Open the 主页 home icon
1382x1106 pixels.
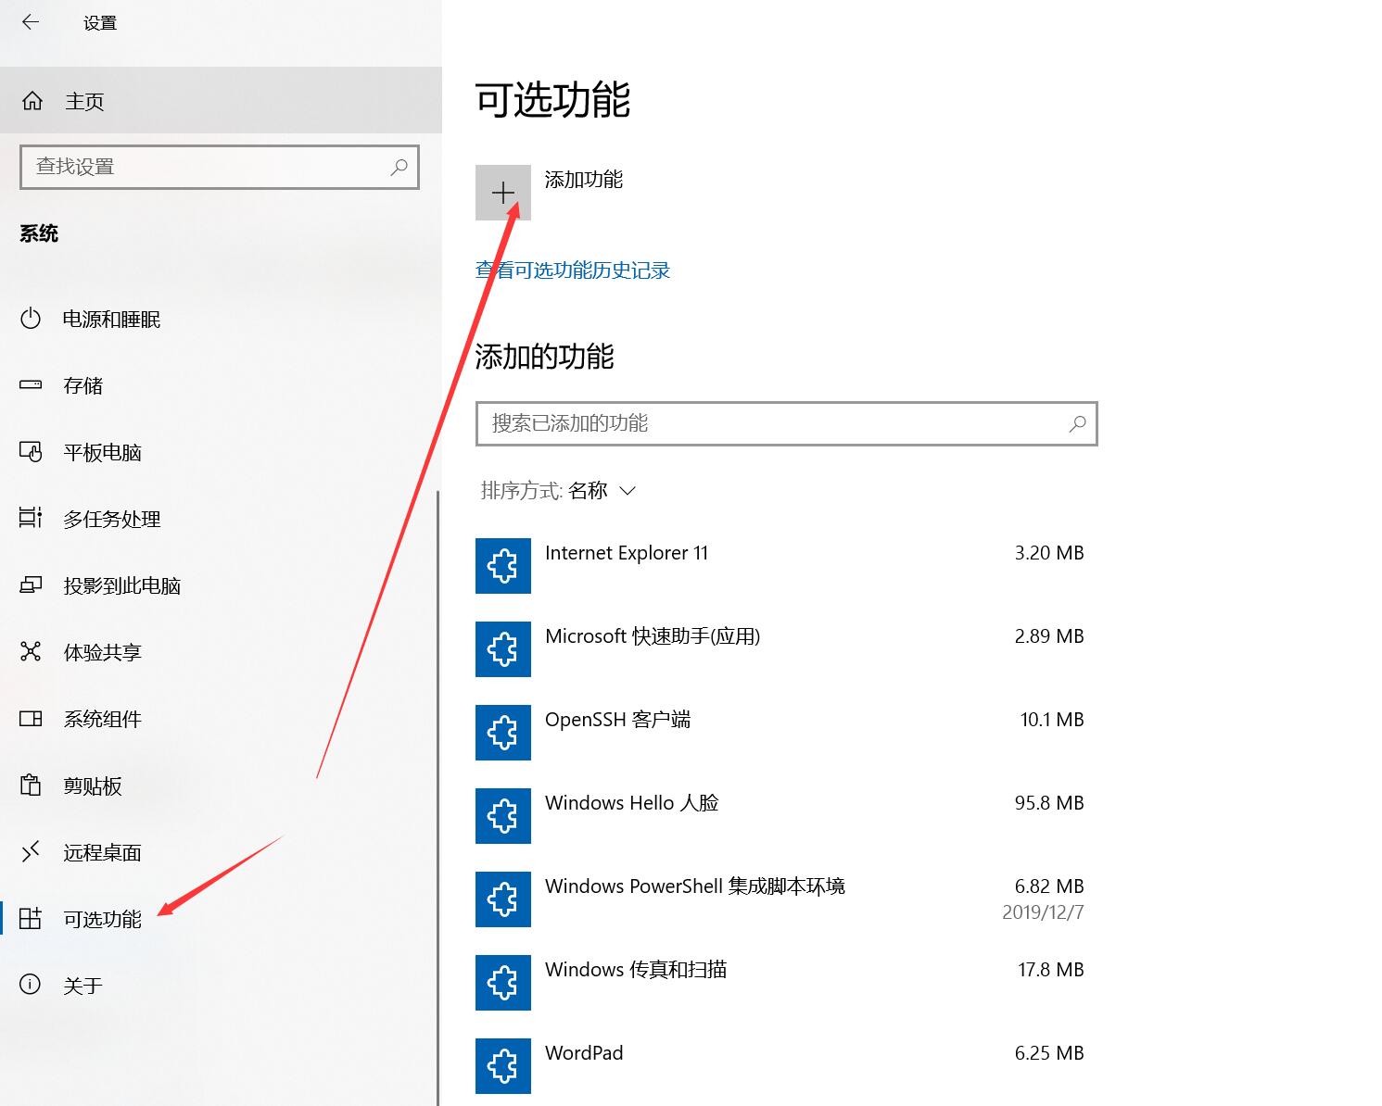pos(32,101)
